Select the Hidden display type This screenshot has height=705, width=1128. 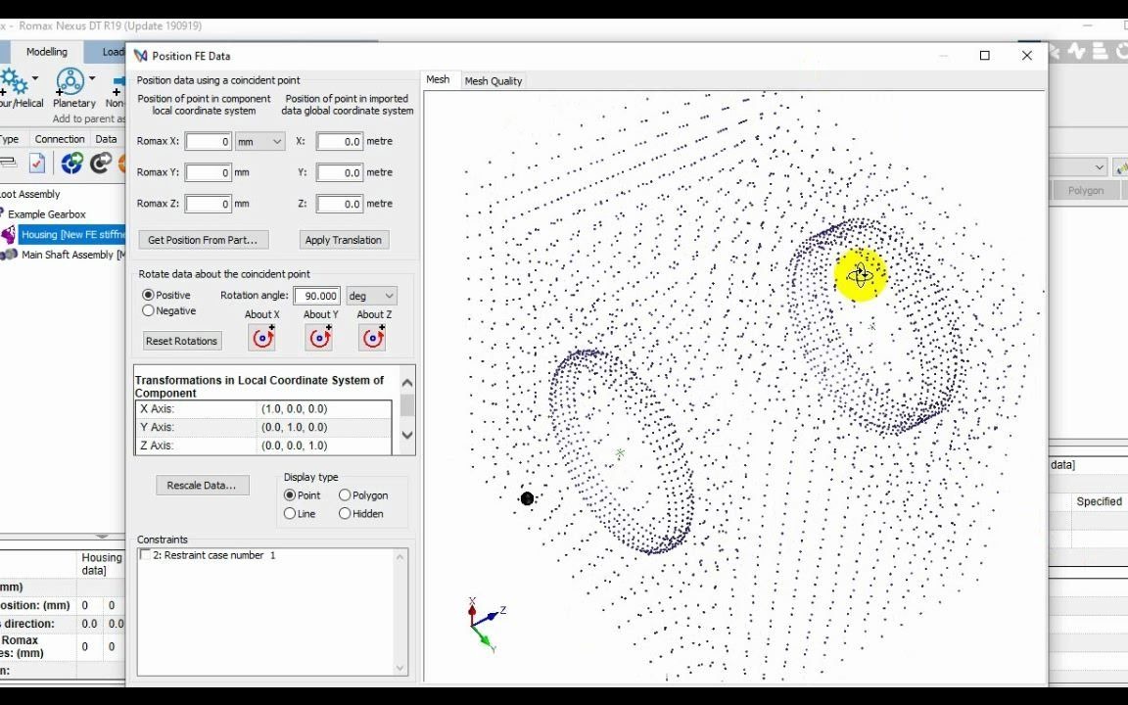coord(345,514)
